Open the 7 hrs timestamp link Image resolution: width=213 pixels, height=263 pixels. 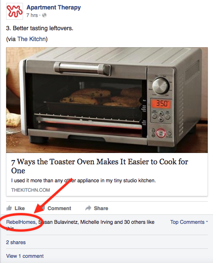point(32,15)
